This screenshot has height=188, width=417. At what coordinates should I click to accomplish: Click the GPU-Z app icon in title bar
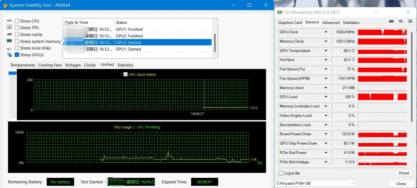click(279, 12)
